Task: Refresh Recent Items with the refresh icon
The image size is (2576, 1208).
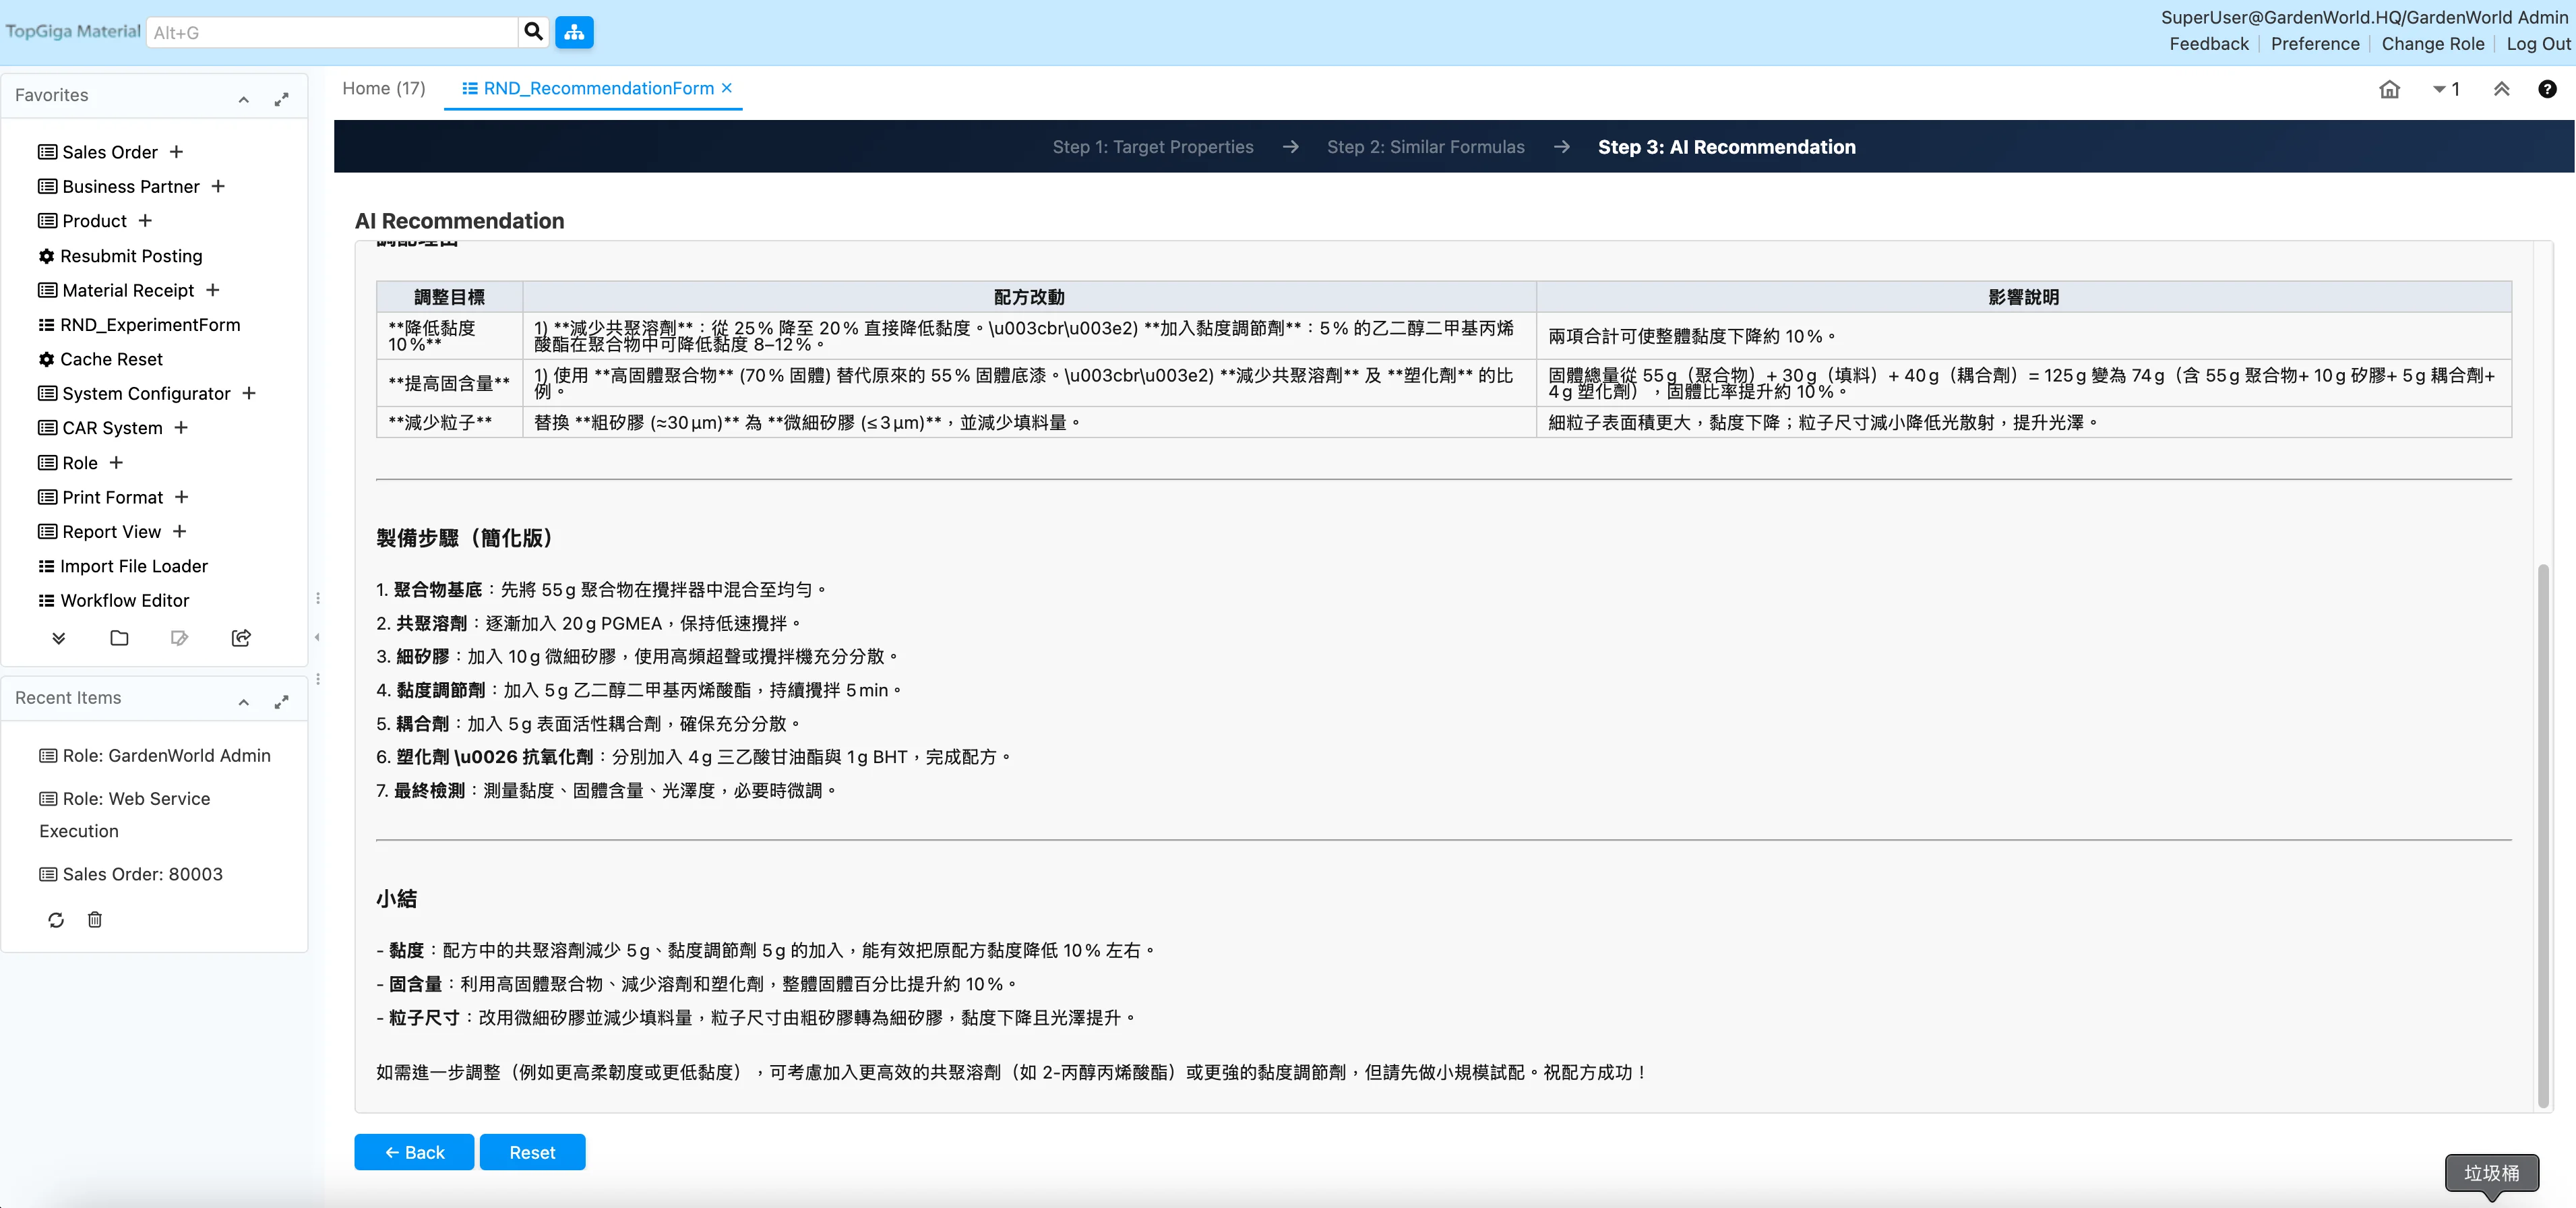Action: (x=56, y=920)
